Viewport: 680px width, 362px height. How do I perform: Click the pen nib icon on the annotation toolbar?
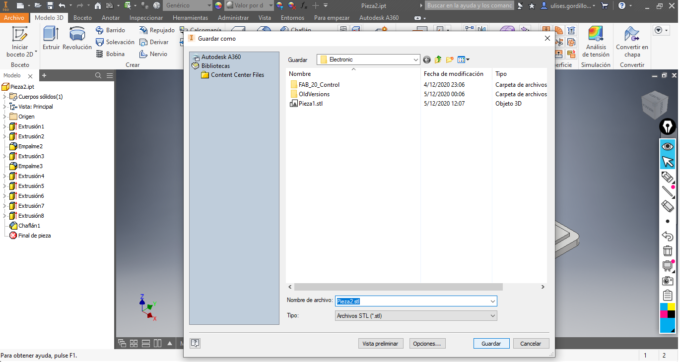668,126
